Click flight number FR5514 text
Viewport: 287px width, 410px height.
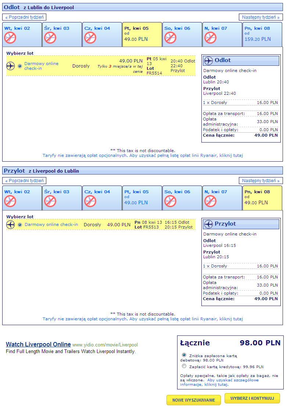154,73
